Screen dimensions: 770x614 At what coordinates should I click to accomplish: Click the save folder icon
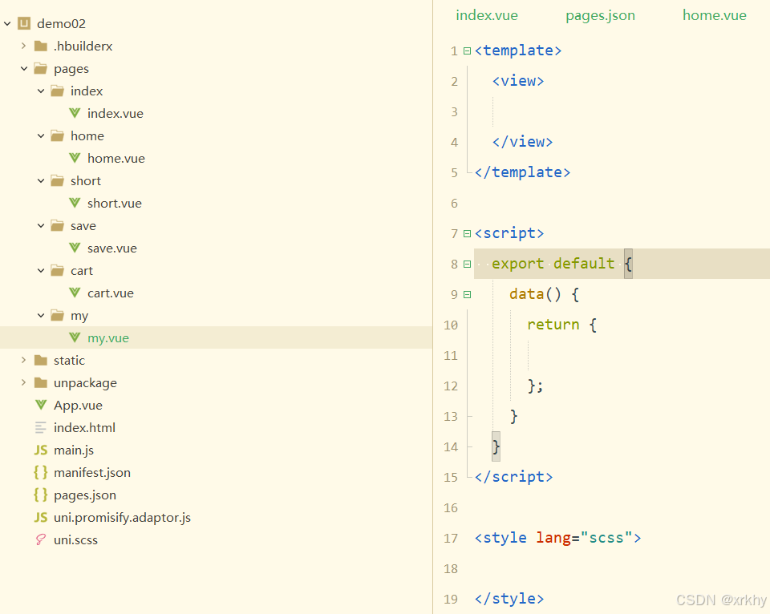58,225
